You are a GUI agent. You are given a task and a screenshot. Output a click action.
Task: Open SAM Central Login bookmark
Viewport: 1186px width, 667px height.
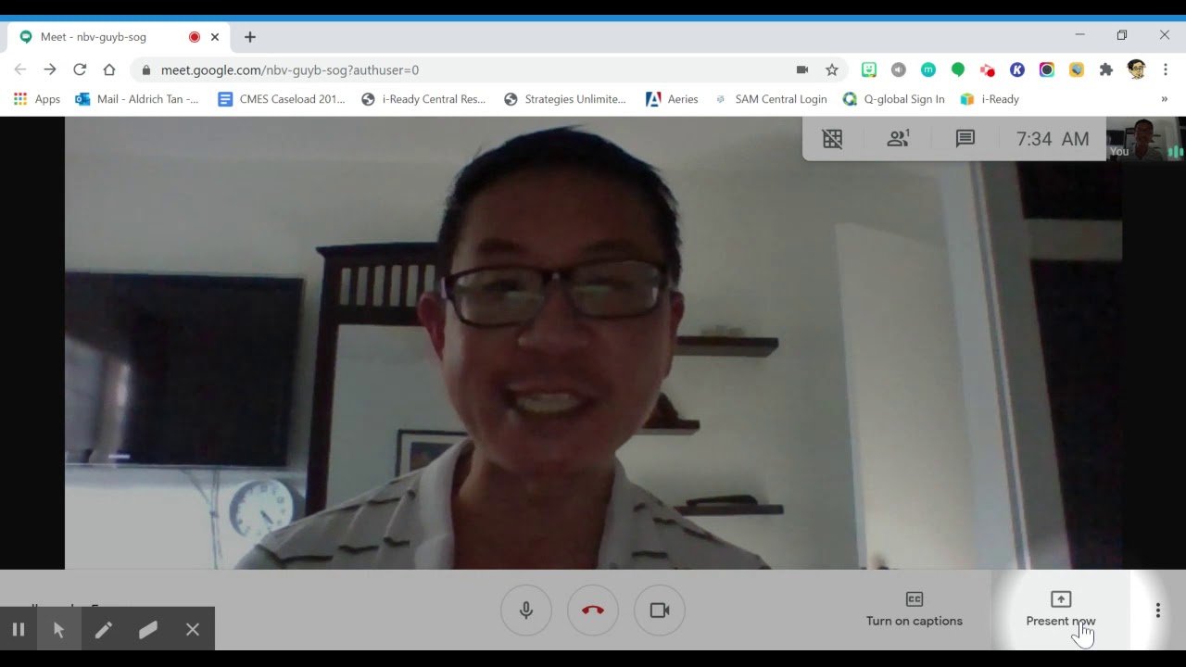770,99
